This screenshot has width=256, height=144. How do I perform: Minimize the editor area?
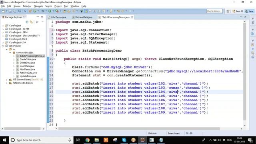click(241, 17)
